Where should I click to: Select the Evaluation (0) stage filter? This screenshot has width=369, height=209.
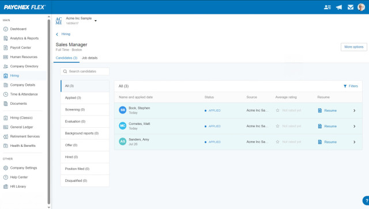tap(85, 121)
